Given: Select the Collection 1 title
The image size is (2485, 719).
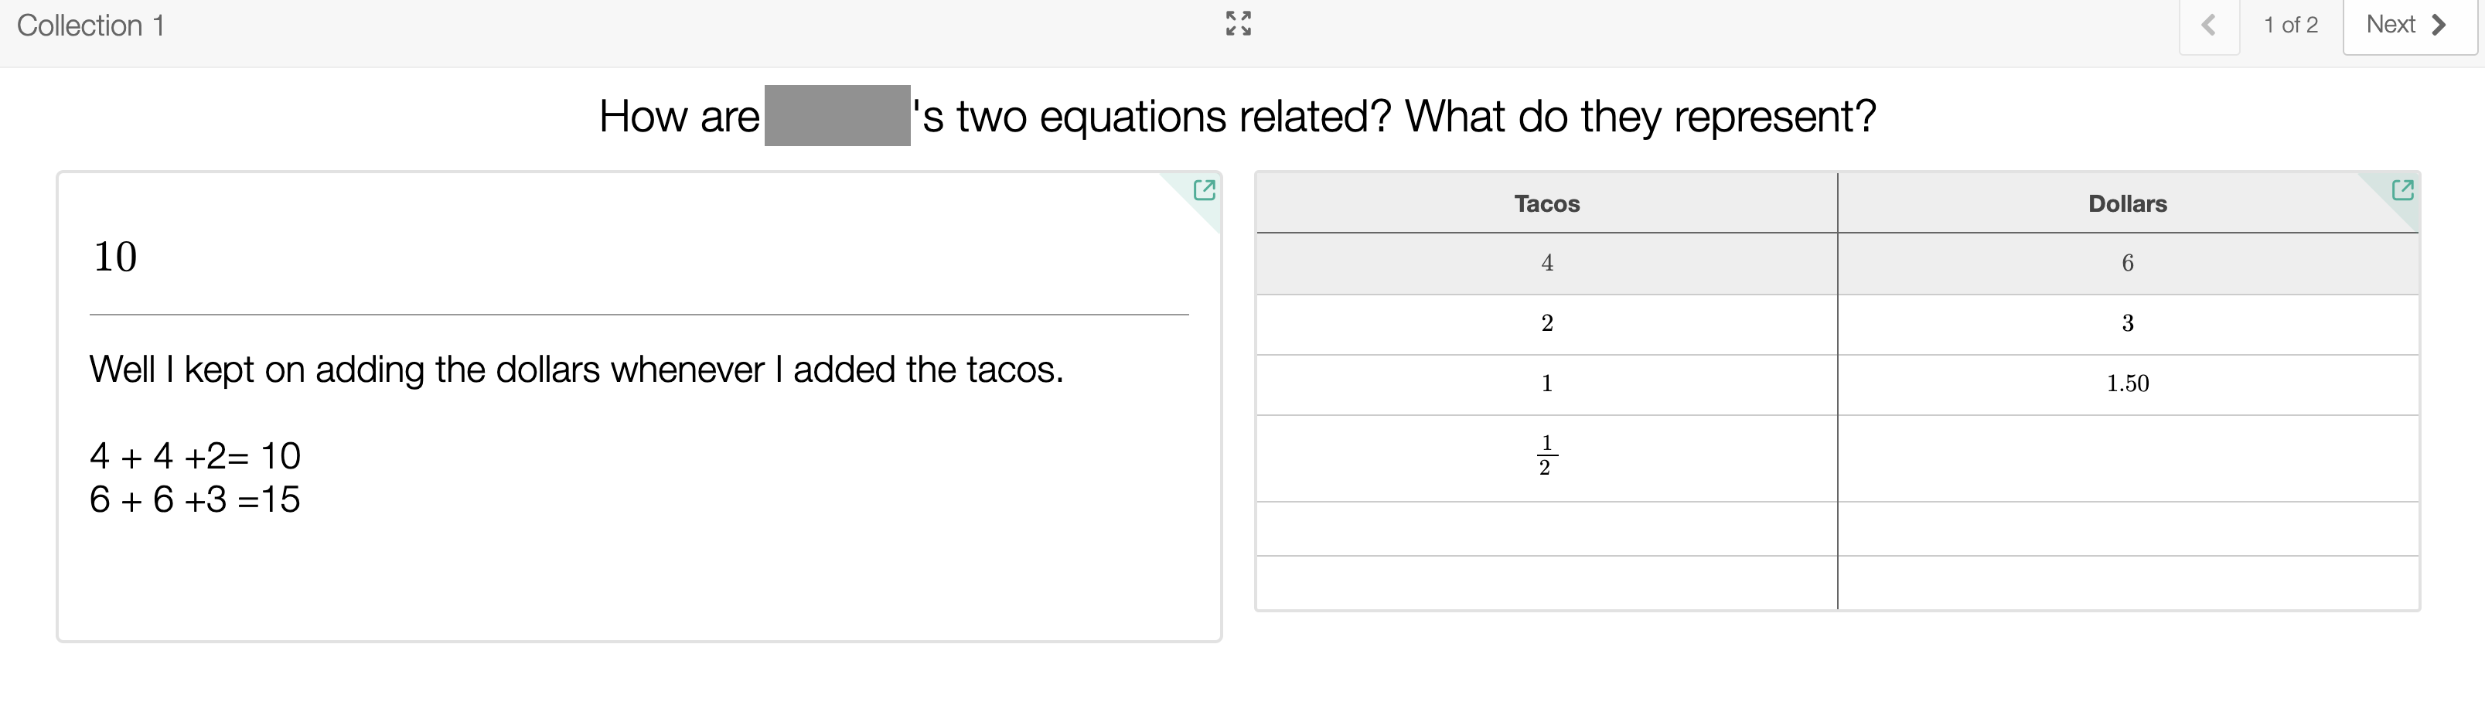Looking at the screenshot, I should click(x=90, y=25).
